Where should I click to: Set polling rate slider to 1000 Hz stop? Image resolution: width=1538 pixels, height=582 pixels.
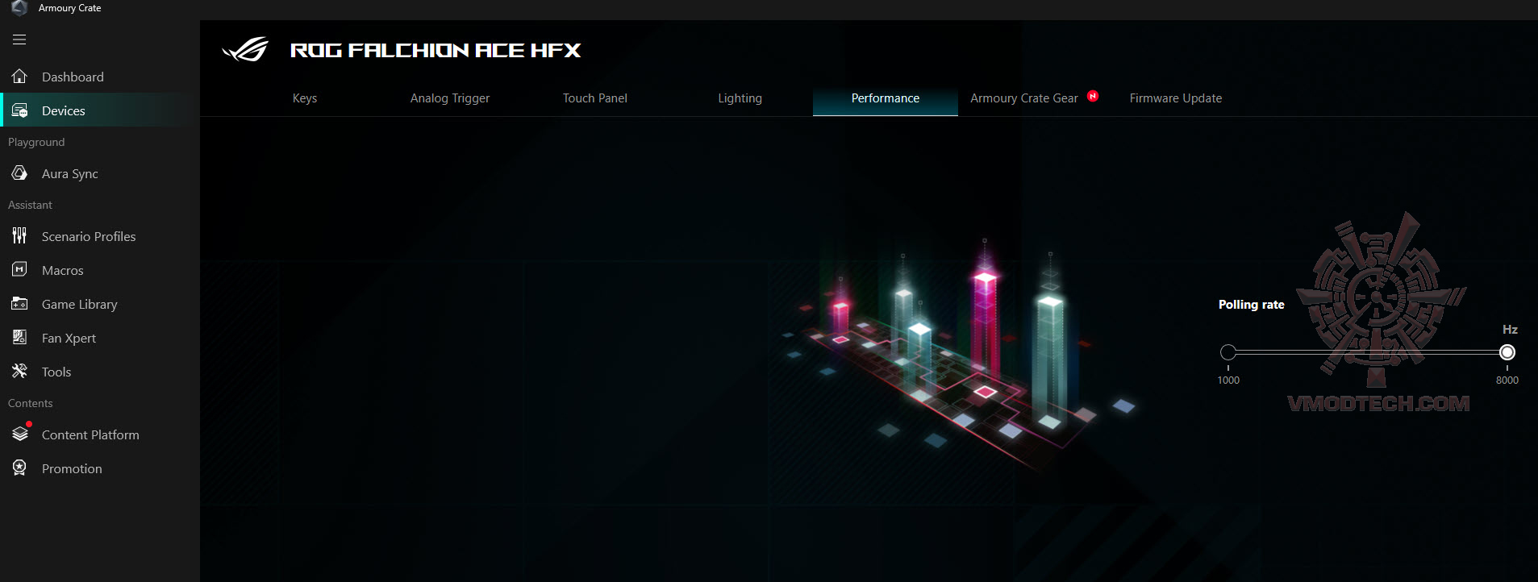coord(1228,352)
